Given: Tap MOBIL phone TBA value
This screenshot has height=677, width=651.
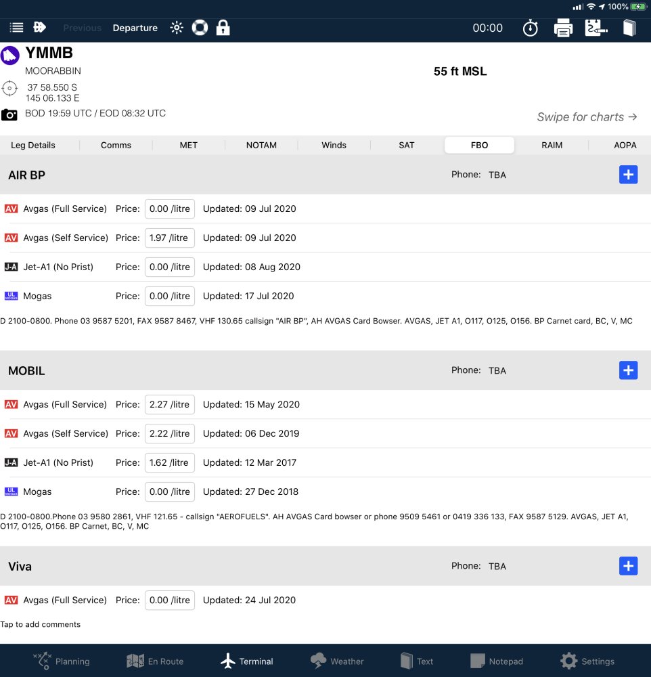Looking at the screenshot, I should [497, 370].
